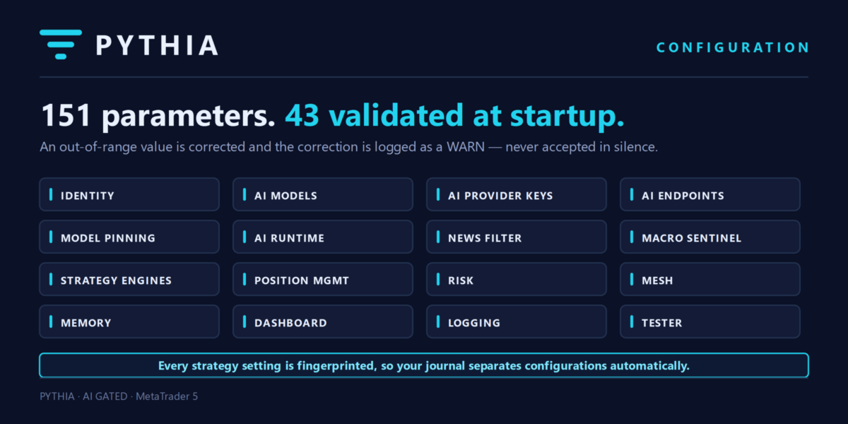Click the DASHBOARD tile
The height and width of the screenshot is (424, 848).
[x=323, y=322]
